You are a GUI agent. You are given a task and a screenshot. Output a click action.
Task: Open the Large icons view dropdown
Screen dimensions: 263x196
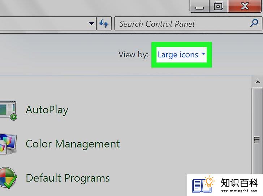[x=181, y=55]
